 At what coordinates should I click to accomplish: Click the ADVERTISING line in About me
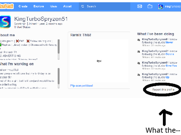pos(11,56)
